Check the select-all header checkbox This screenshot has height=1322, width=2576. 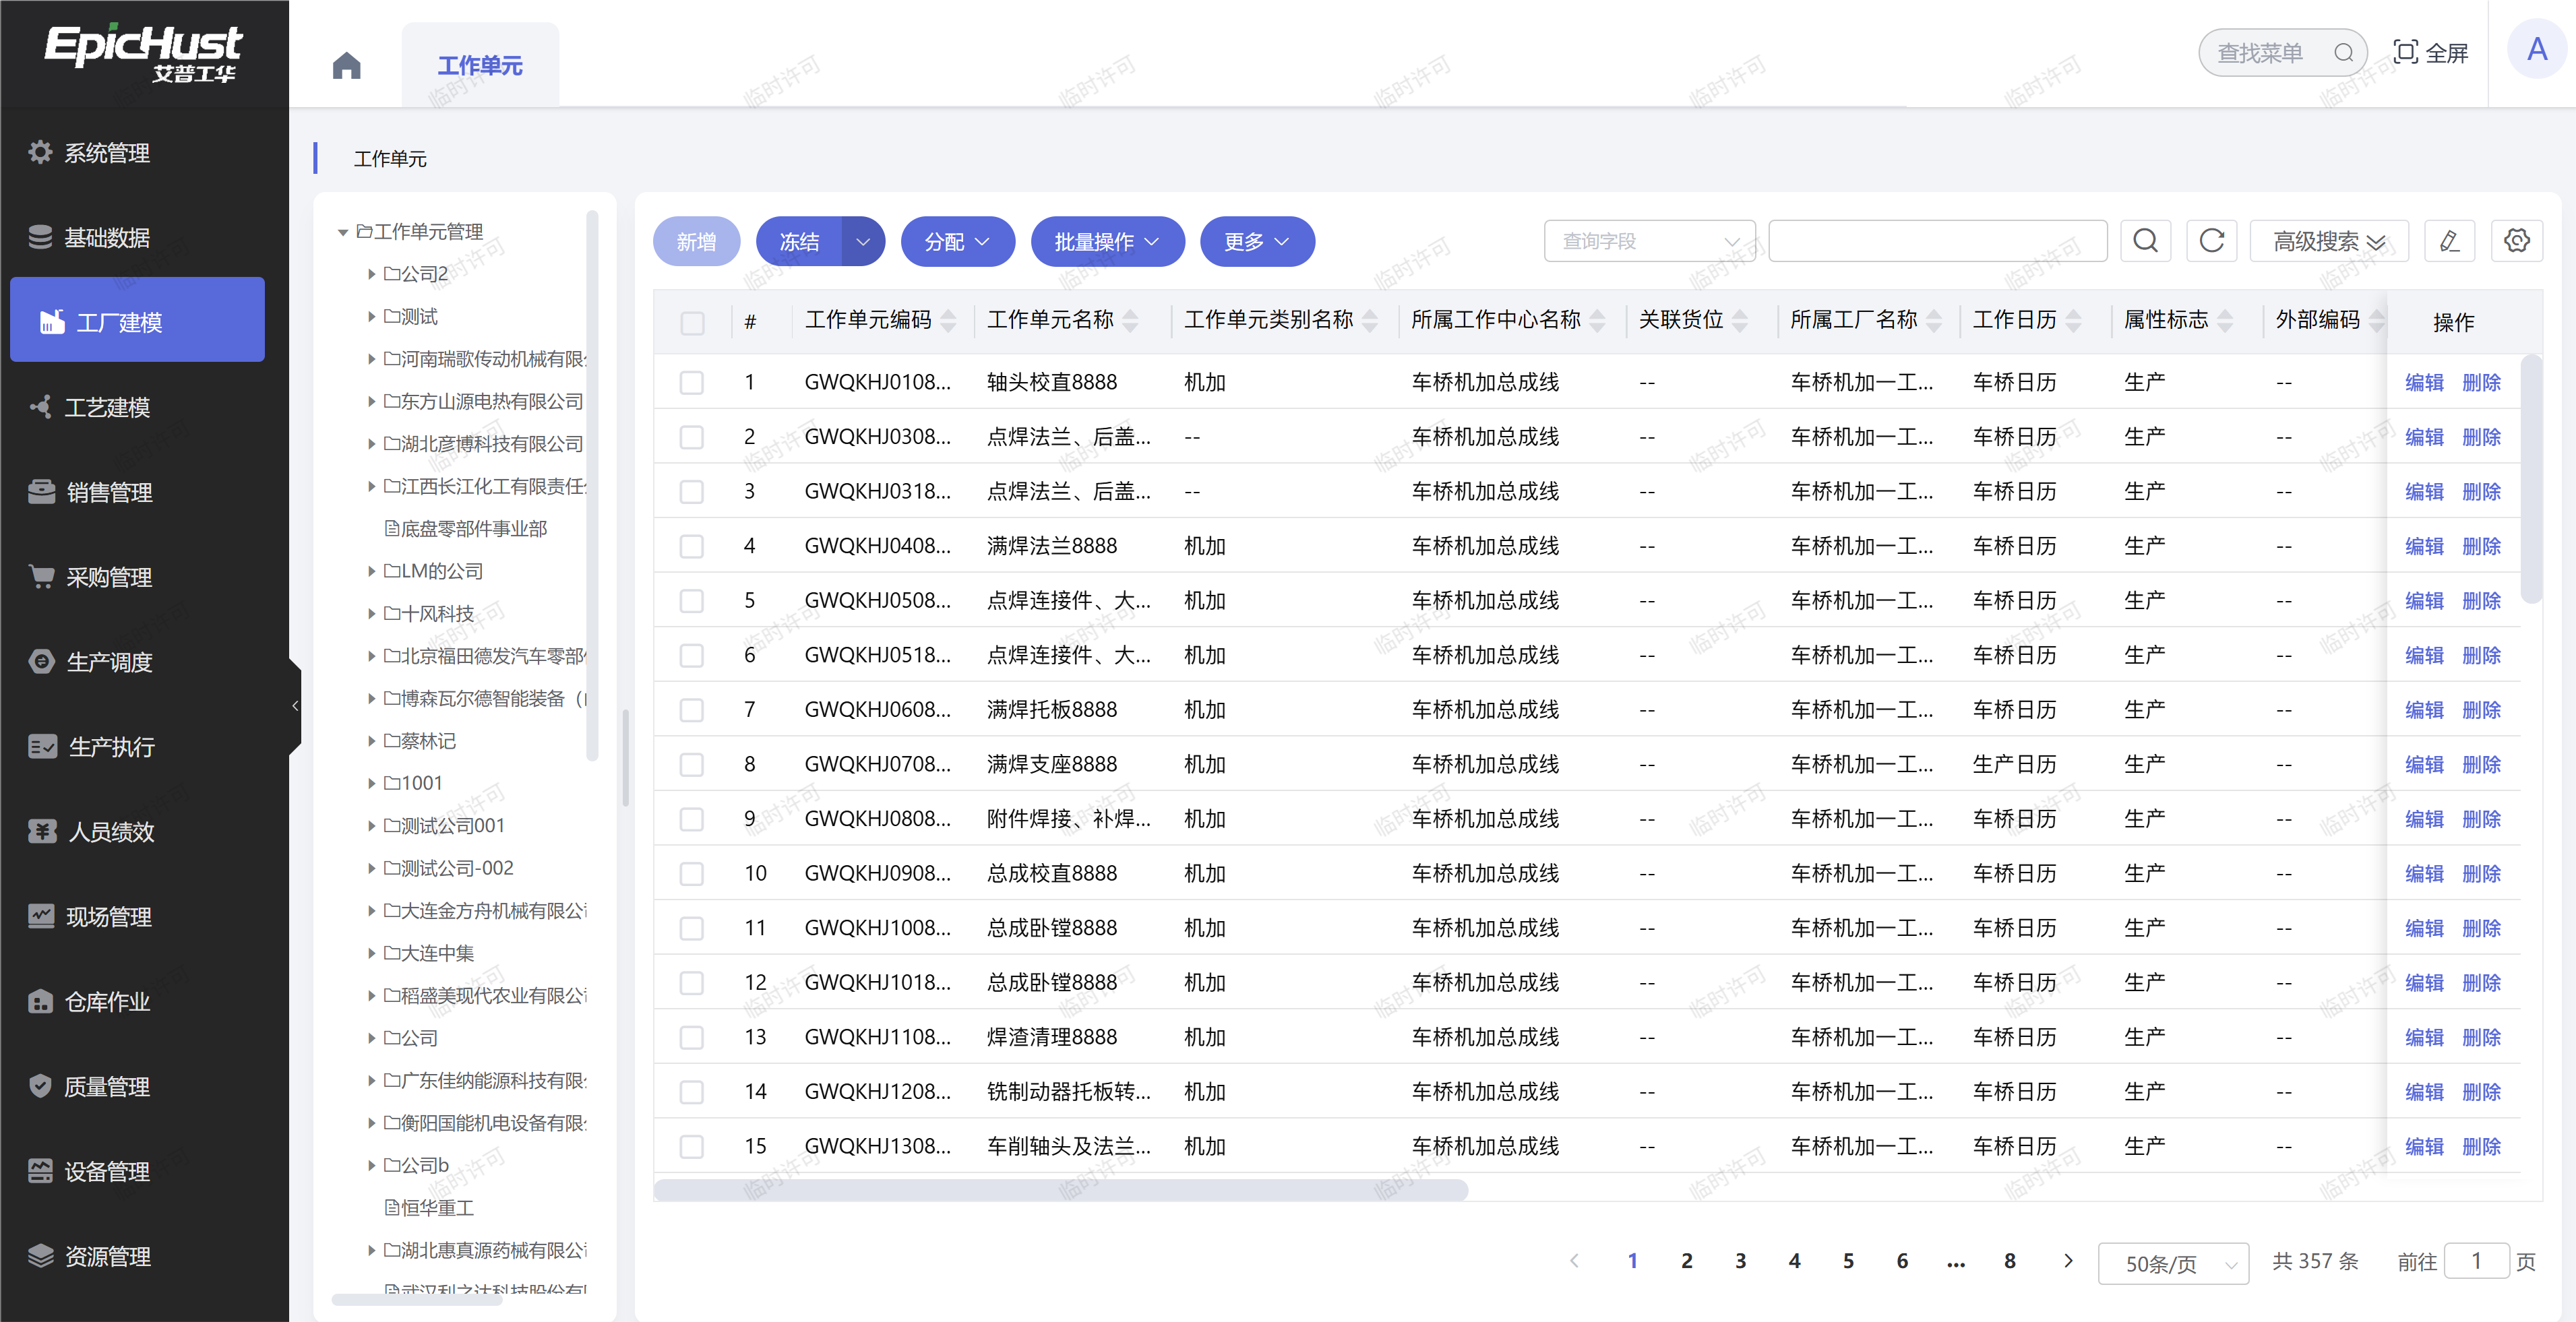point(692,322)
